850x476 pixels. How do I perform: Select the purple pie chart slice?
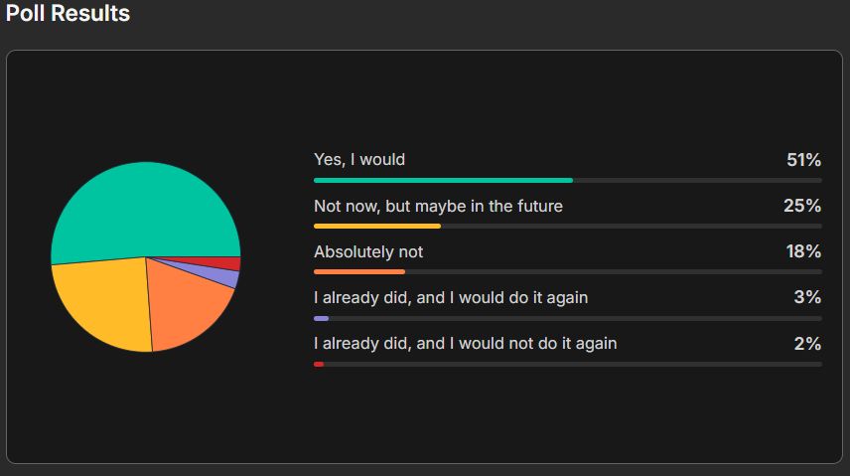[228, 277]
